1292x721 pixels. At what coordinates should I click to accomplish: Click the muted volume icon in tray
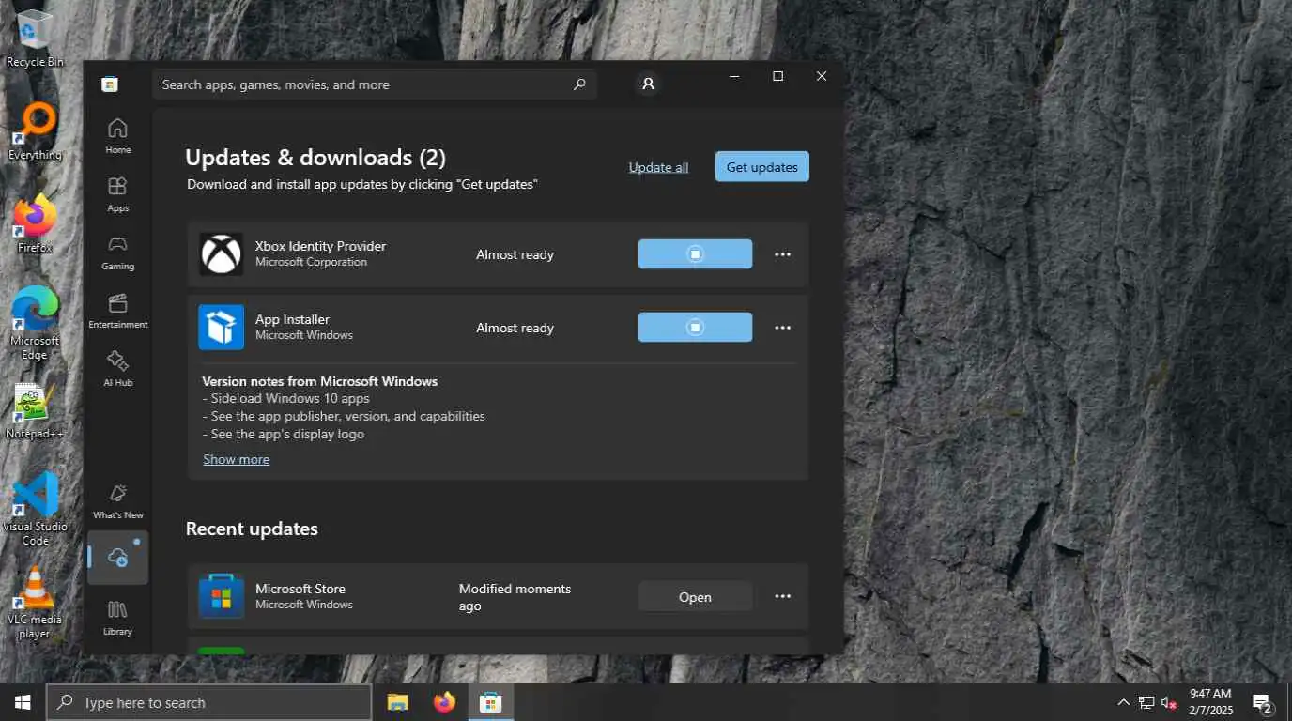(x=1169, y=702)
